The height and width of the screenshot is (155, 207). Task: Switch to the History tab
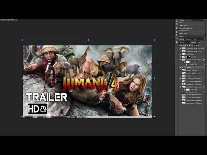pos(182,20)
